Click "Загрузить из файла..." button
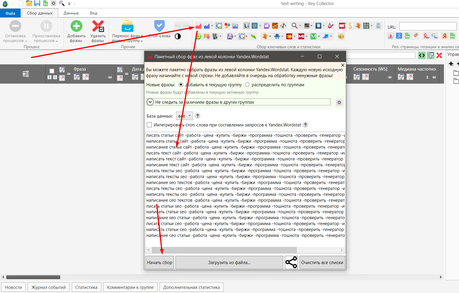 [229, 262]
